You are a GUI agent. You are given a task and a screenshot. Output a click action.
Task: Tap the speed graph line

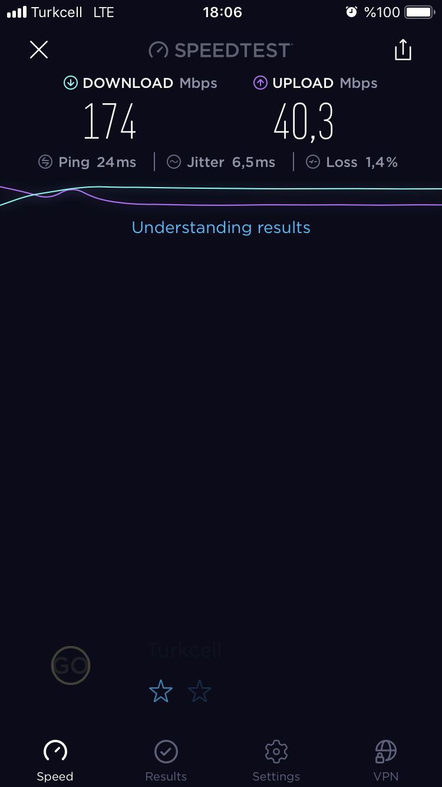click(221, 196)
